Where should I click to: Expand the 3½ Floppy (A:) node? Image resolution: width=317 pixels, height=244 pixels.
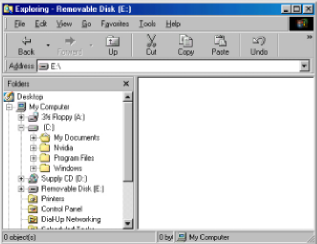(x=21, y=117)
